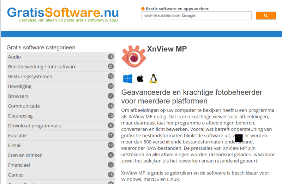This screenshot has width=282, height=184.
Task: Click the 6 badge next to Eten en drinken
Action: (111, 155)
